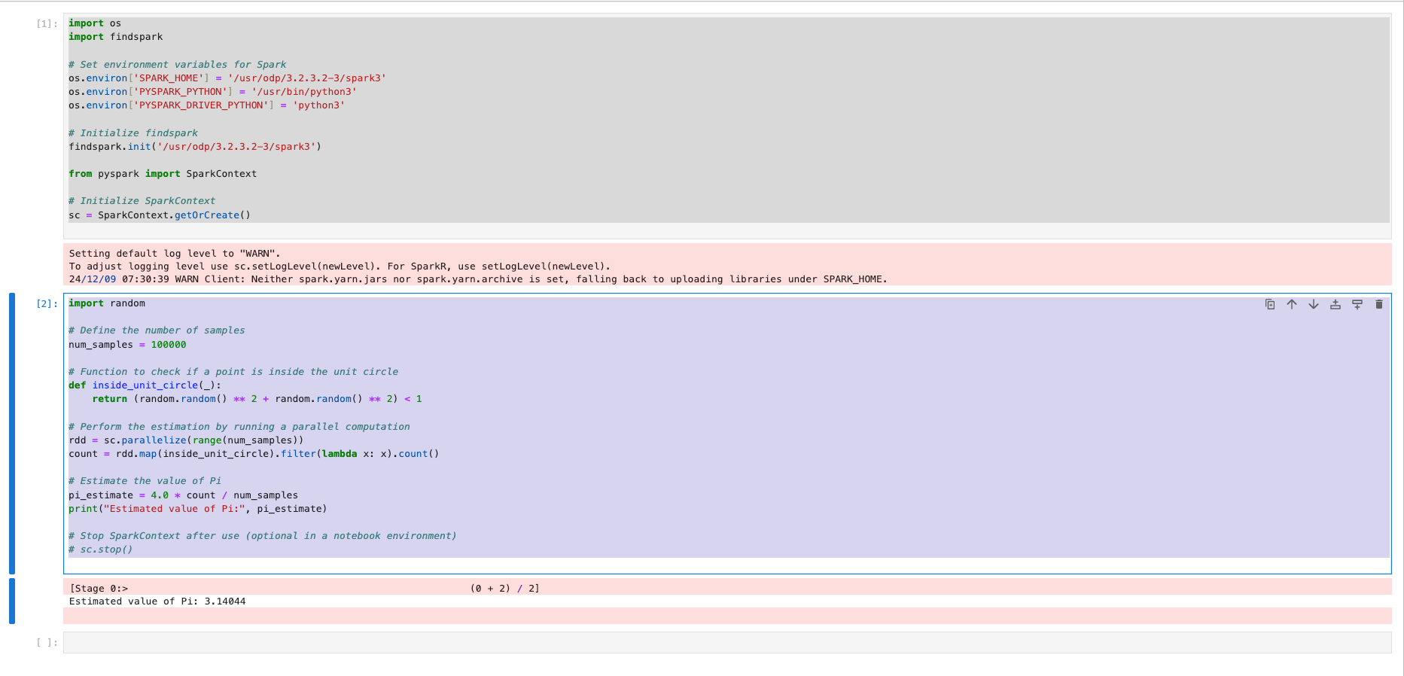
Task: Click the PYSPARK_DRIVER_PYTHON assignment line
Action: pyautogui.click(x=206, y=105)
